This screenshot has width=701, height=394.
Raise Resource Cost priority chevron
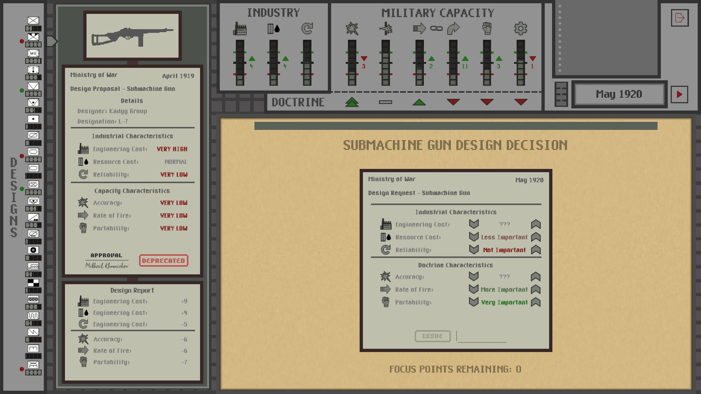(536, 237)
